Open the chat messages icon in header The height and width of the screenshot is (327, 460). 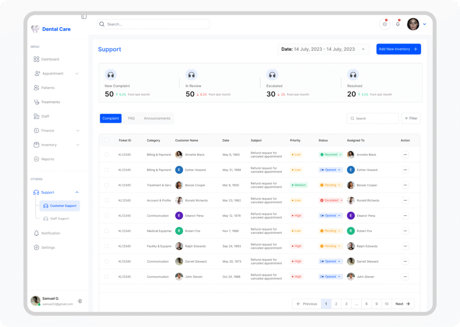(385, 24)
